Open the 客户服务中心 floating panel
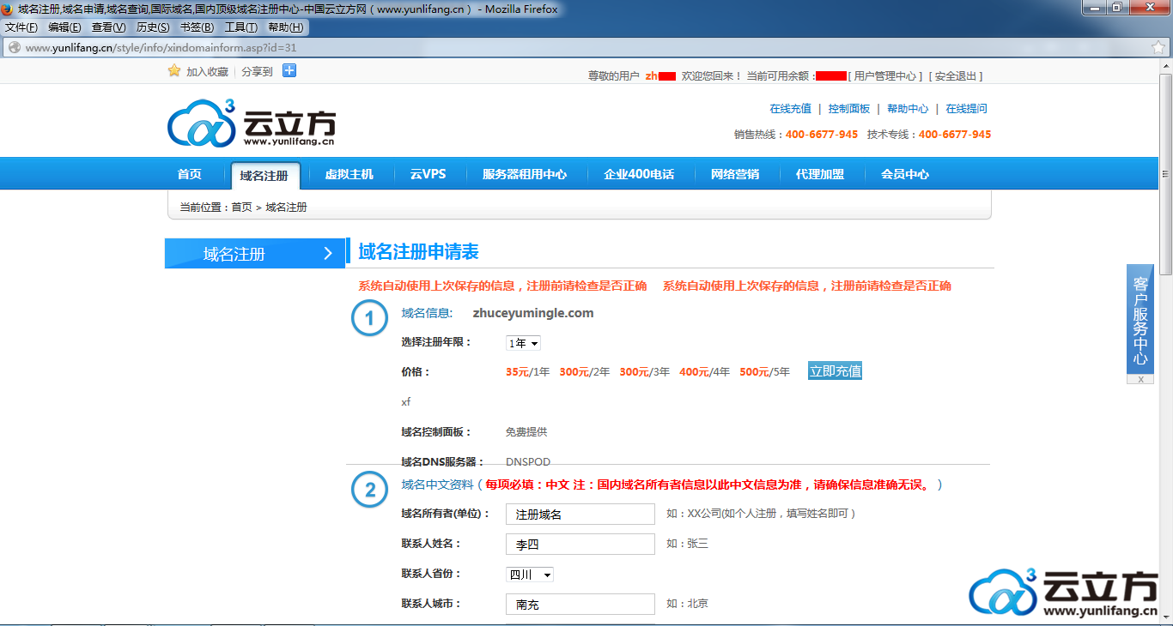The image size is (1173, 626). point(1140,319)
